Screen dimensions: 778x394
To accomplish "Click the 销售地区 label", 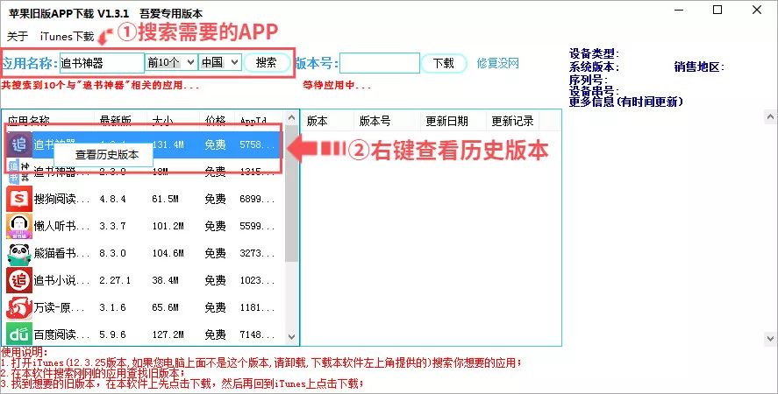I will pyautogui.click(x=699, y=67).
